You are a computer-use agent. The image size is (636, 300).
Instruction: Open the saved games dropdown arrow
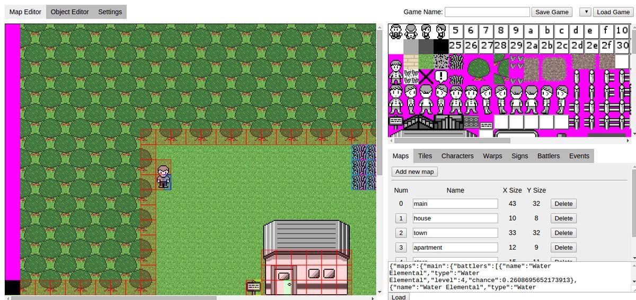pos(585,12)
